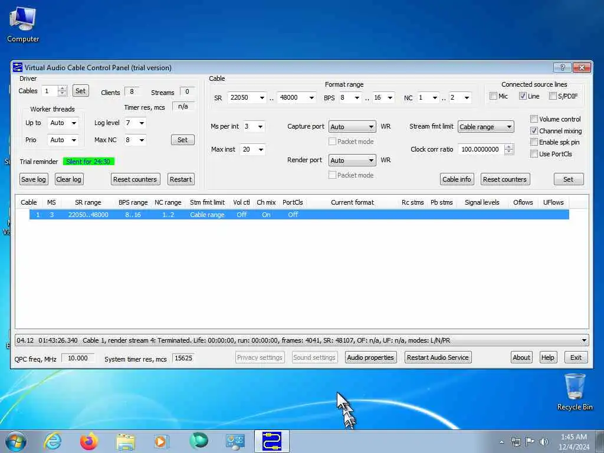This screenshot has width=604, height=453.
Task: Uncheck the Line source line checkbox
Action: click(x=523, y=96)
